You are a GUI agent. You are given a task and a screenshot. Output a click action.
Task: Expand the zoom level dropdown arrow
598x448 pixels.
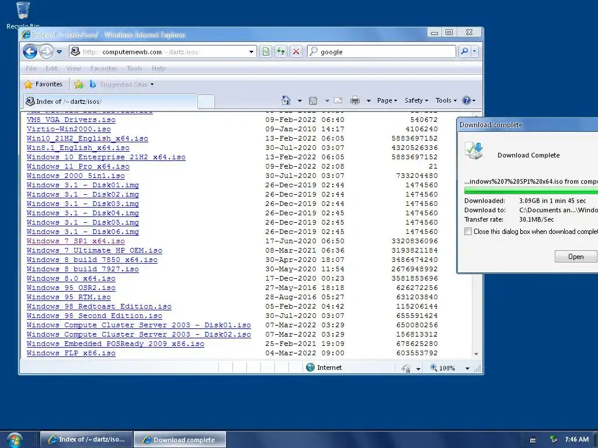(467, 369)
